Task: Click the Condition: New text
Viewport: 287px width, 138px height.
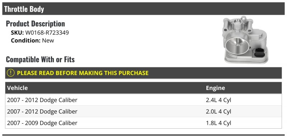Action: (32, 41)
